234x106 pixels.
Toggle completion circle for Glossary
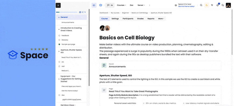pyautogui.click(x=59, y=40)
